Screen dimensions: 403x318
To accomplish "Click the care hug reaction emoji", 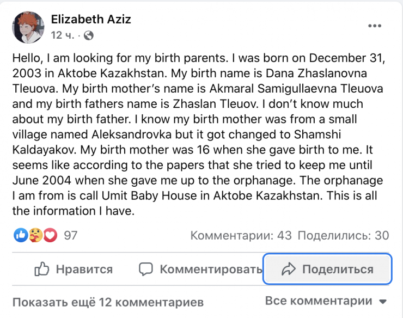I will point(35,235).
